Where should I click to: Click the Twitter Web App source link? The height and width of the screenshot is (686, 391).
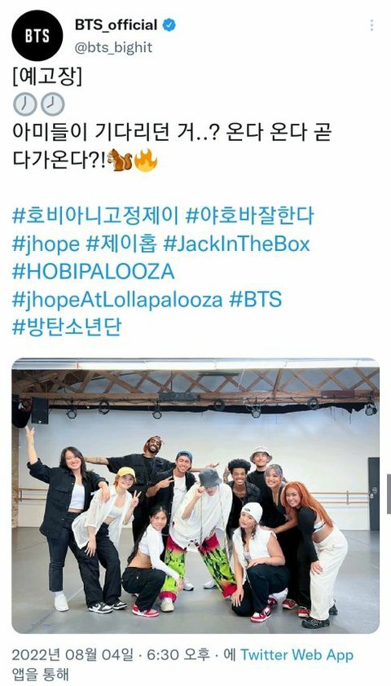297,655
